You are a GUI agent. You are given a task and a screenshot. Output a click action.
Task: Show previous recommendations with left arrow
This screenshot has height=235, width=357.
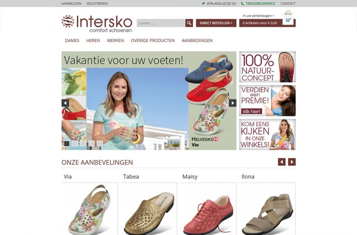click(x=282, y=162)
